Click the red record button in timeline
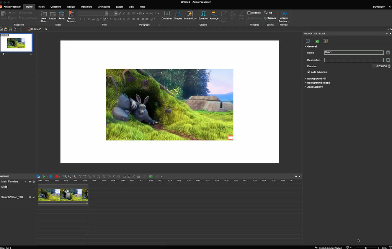The width and height of the screenshot is (392, 249). pyautogui.click(x=57, y=176)
